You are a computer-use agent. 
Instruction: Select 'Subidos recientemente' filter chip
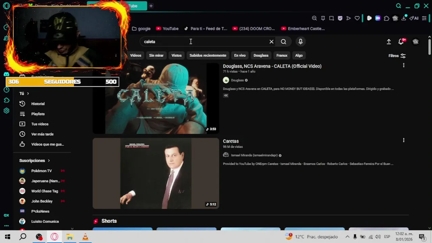click(x=208, y=55)
